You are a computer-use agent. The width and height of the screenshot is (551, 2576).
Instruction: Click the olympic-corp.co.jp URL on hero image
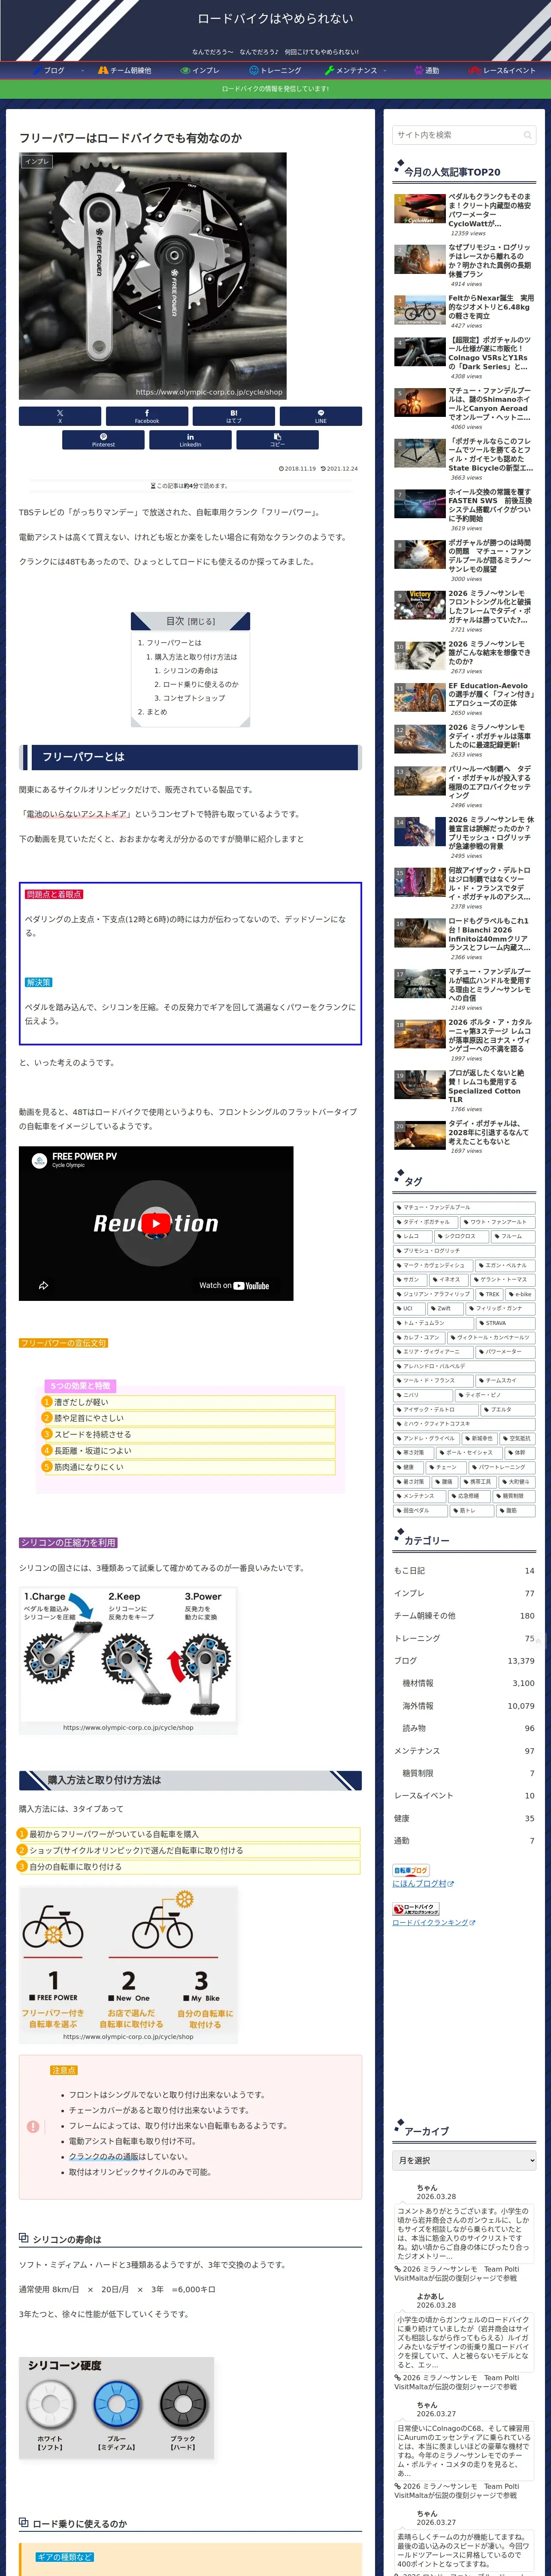tap(209, 392)
